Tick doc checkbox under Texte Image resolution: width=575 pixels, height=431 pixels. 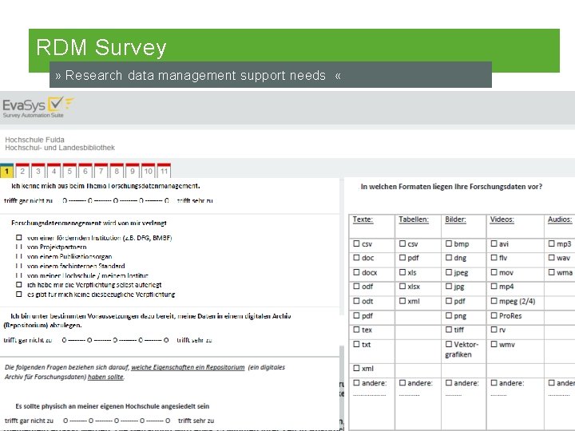(356, 257)
